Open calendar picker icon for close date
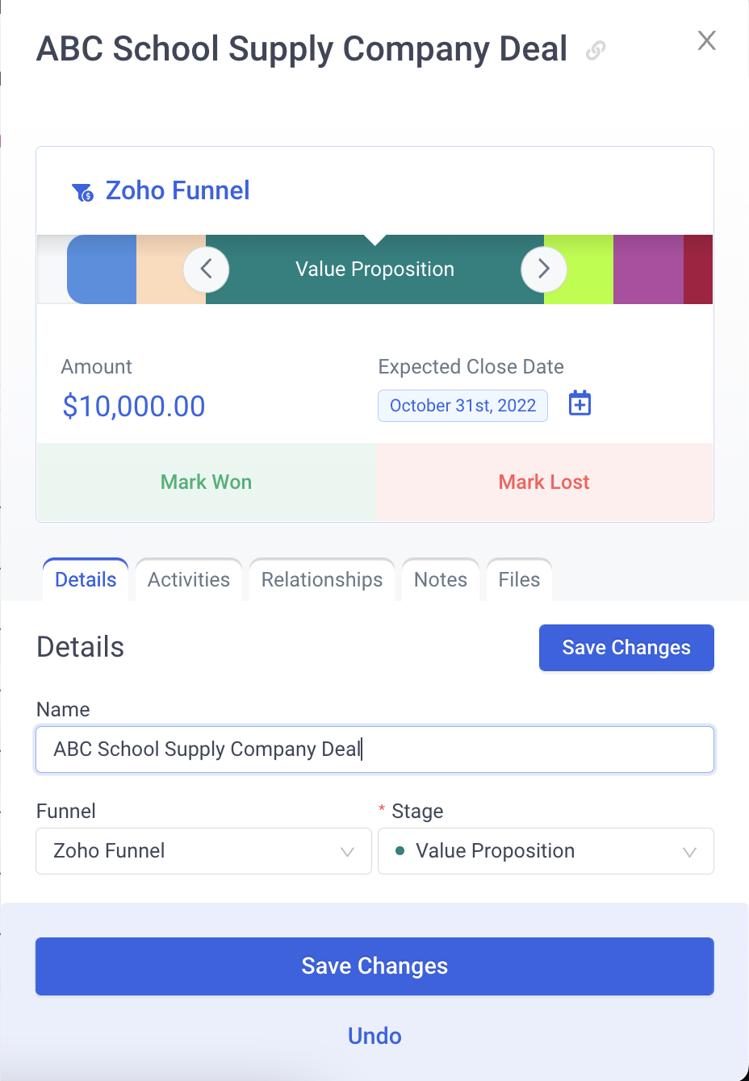The width and height of the screenshot is (749, 1081). pos(580,403)
